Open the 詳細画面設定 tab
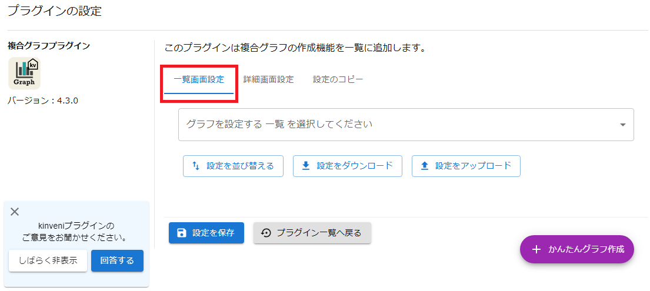This screenshot has height=291, width=650. (269, 79)
